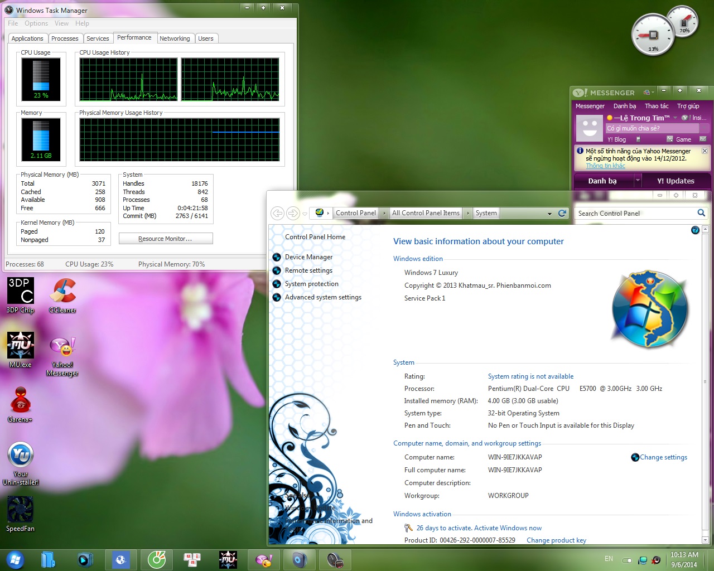Open Advanced system settings link
This screenshot has height=571, width=714.
click(x=323, y=297)
